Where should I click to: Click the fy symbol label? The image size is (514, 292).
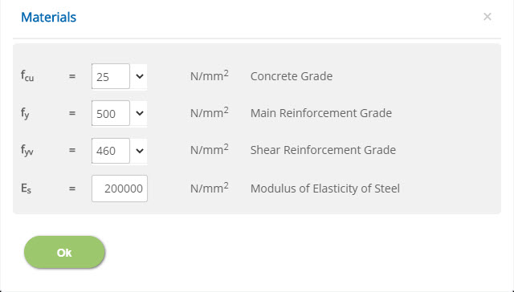(x=25, y=114)
